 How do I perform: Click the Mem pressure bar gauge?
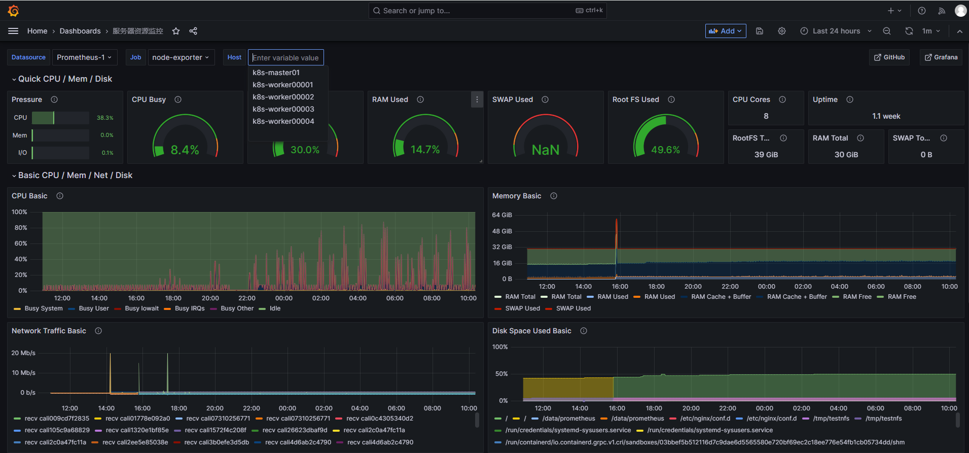[x=60, y=135]
